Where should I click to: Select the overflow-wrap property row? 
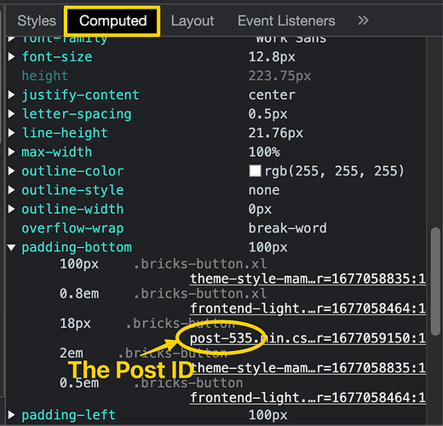coord(216,228)
